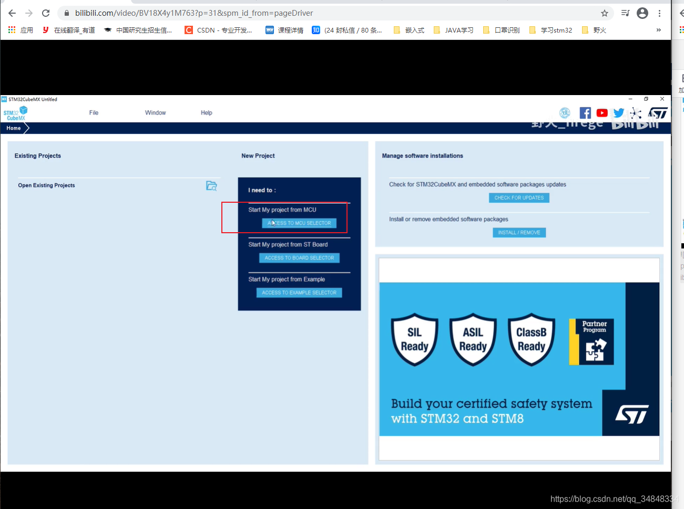This screenshot has height=509, width=684.
Task: Click the STM32CubeMX logo
Action: click(x=15, y=113)
